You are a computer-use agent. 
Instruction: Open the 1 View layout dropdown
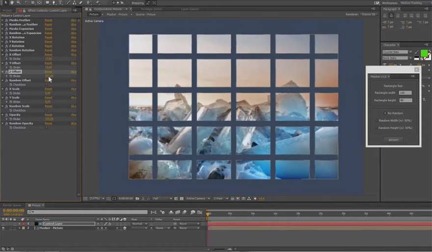coord(221,199)
